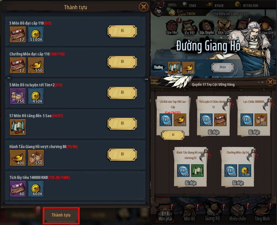Select the Thưởng reward tab label
This screenshot has width=277, height=225.
[158, 67]
